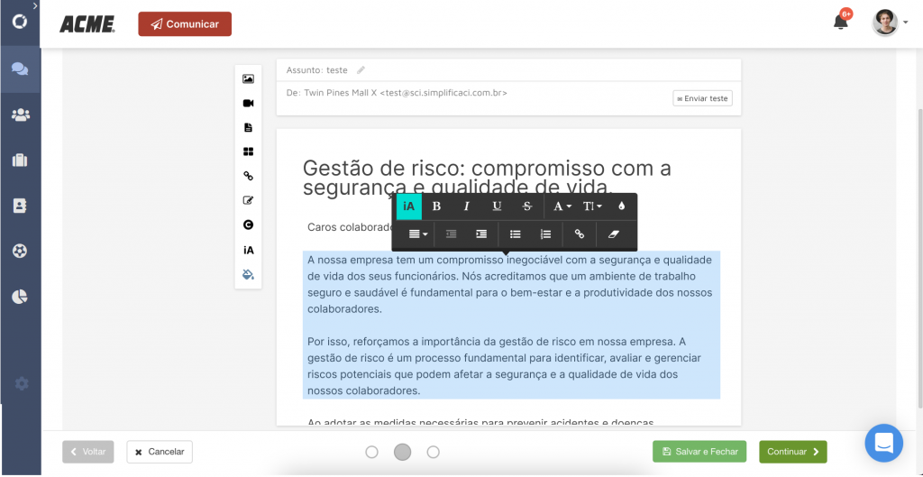Insert a video block

[x=248, y=103]
